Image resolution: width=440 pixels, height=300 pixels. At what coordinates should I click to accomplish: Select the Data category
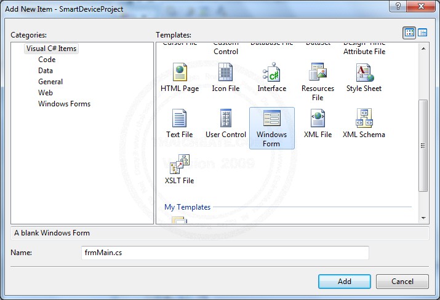pyautogui.click(x=46, y=71)
